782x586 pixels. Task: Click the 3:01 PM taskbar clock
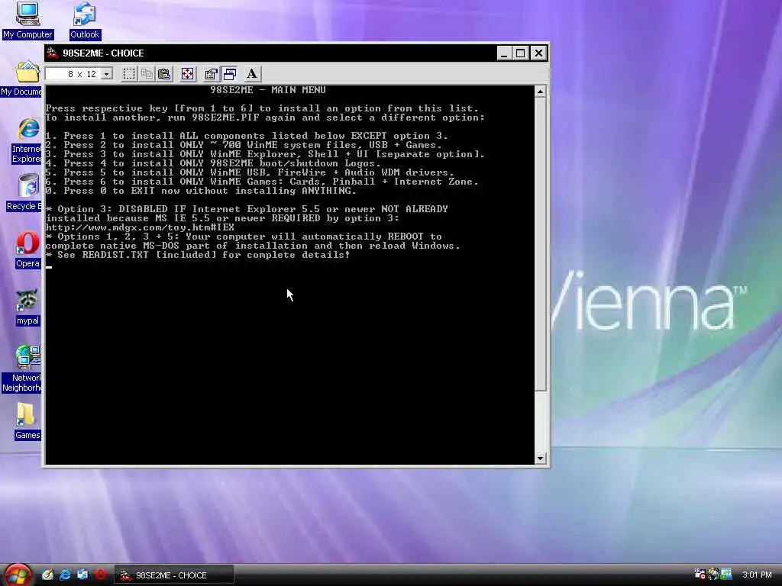[x=757, y=575]
